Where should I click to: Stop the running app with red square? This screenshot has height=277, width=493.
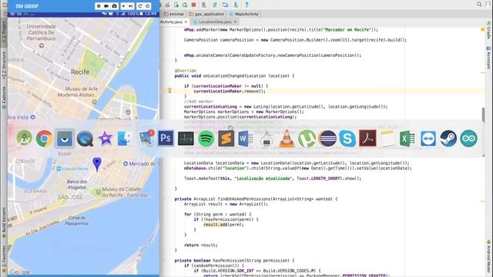click(x=193, y=5)
